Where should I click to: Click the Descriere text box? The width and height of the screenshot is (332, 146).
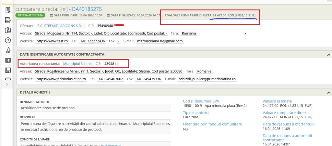click(x=95, y=126)
